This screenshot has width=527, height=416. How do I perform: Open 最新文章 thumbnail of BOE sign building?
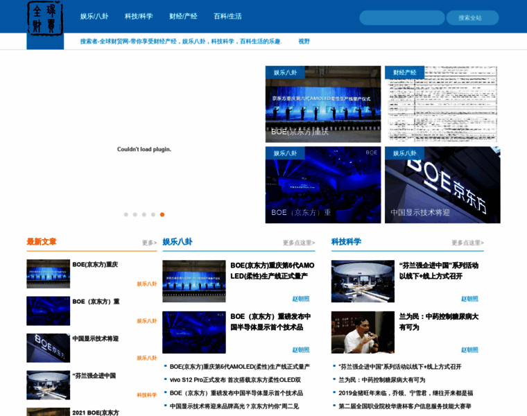[x=49, y=348]
